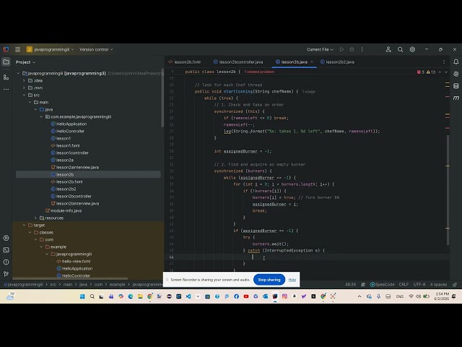Open Version control dropdown

[x=96, y=50]
